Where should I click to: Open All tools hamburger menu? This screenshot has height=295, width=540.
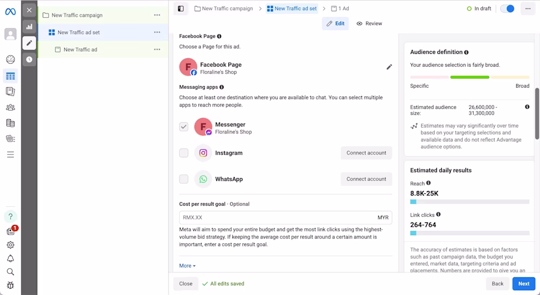(x=10, y=154)
